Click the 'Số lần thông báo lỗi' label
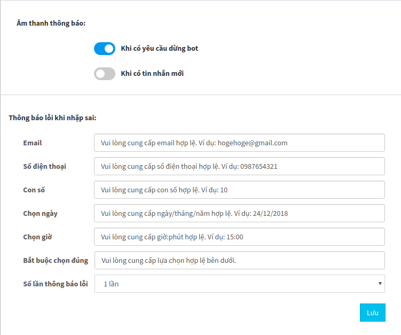Image resolution: width=401 pixels, height=335 pixels. click(x=56, y=284)
